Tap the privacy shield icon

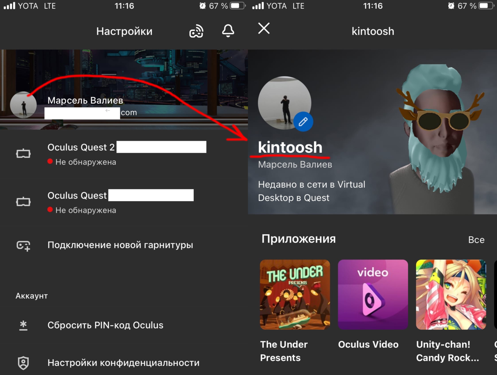[23, 363]
